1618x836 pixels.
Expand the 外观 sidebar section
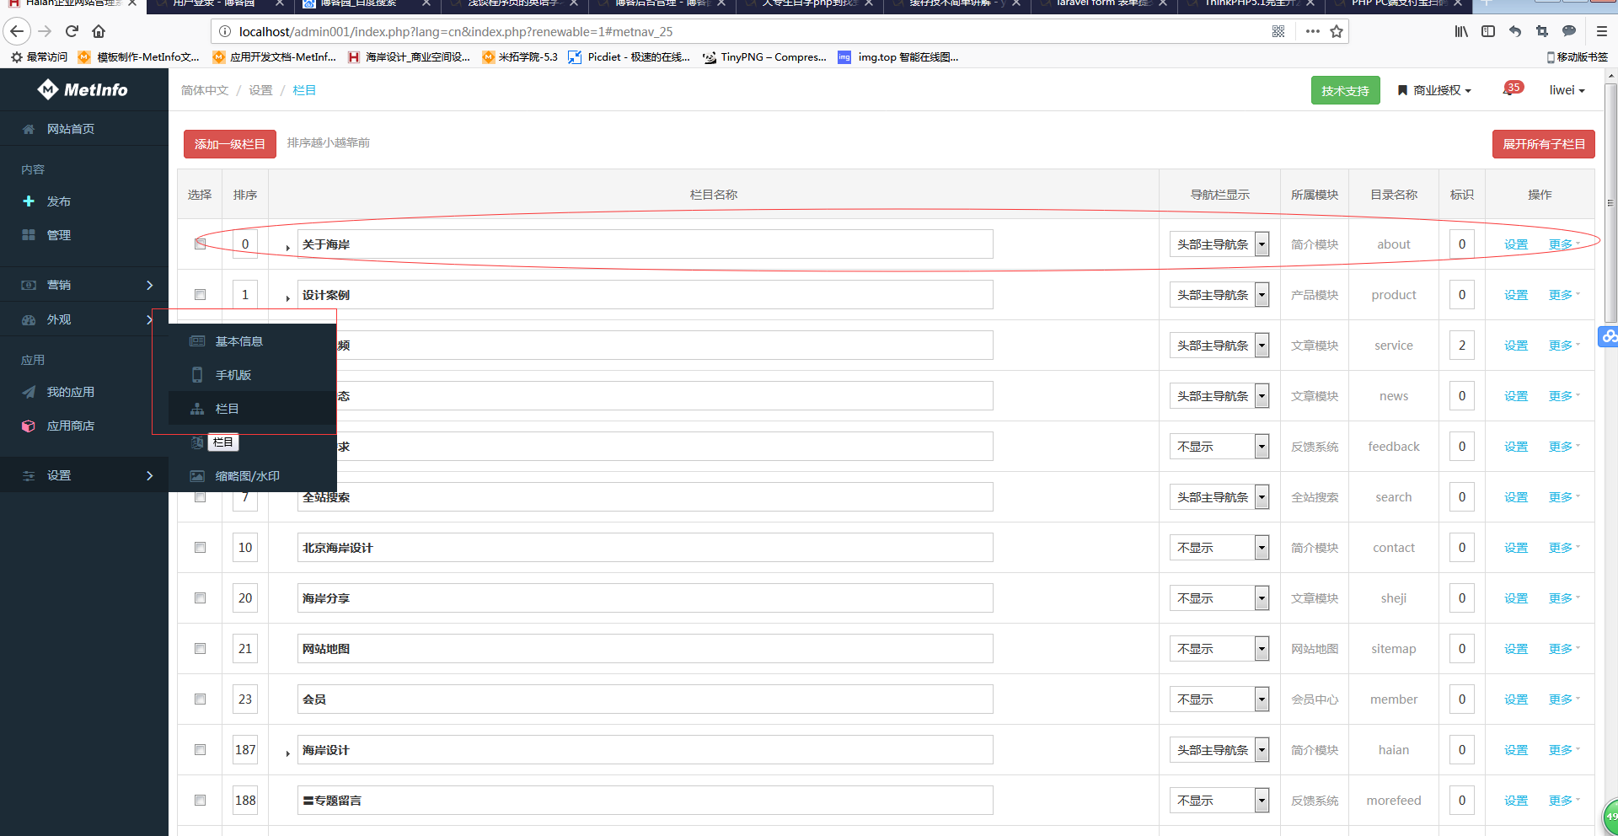84,319
